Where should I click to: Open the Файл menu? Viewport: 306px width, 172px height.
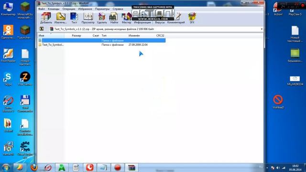click(x=42, y=9)
